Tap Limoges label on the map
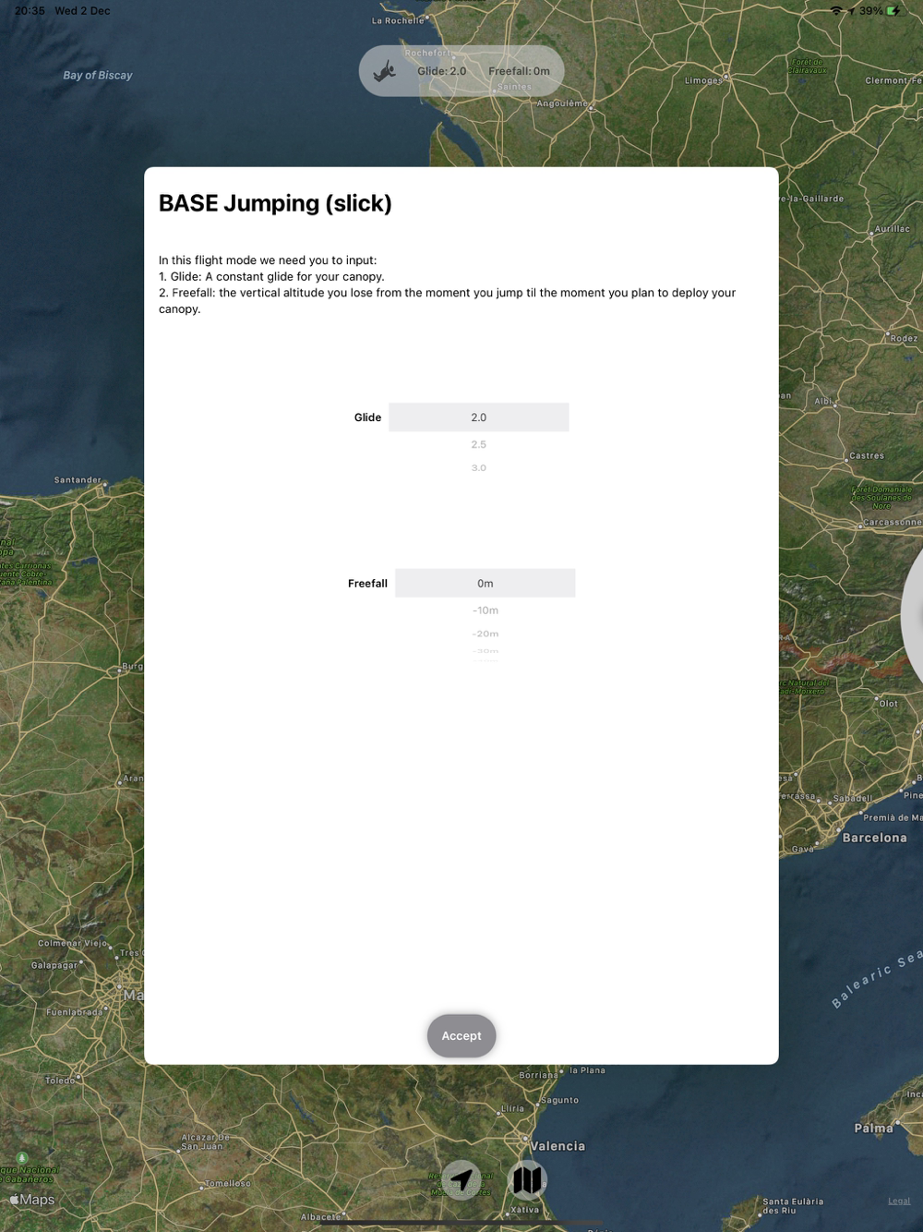923x1232 pixels. click(703, 80)
